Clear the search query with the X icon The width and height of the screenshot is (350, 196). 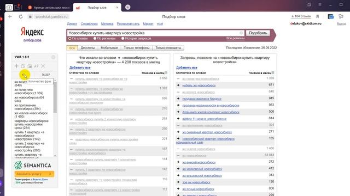coord(241,33)
